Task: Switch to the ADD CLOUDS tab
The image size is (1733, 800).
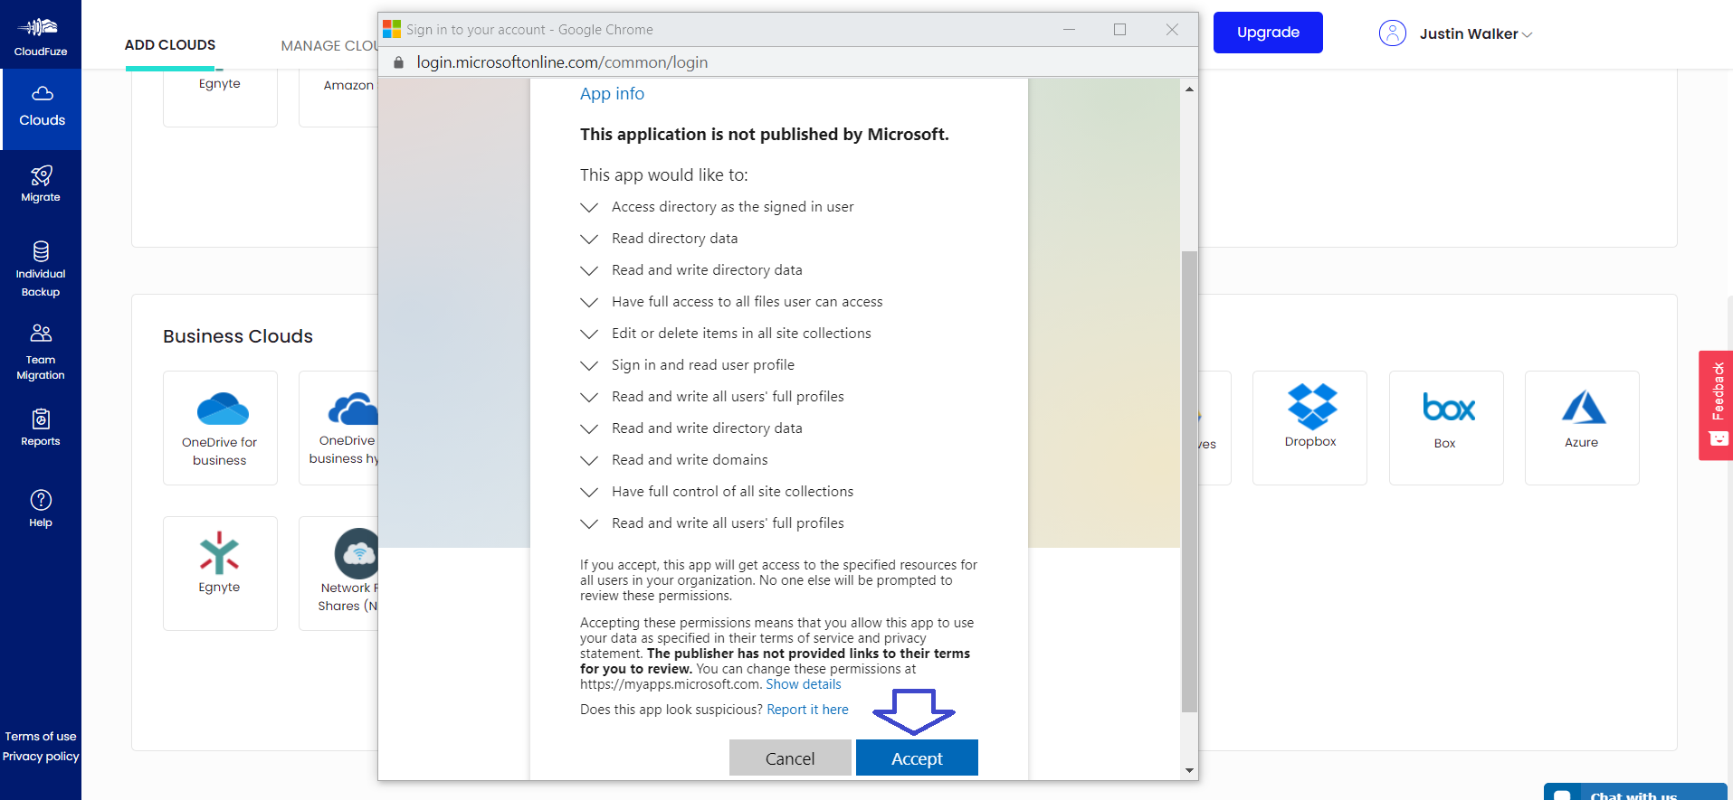Action: tap(170, 45)
